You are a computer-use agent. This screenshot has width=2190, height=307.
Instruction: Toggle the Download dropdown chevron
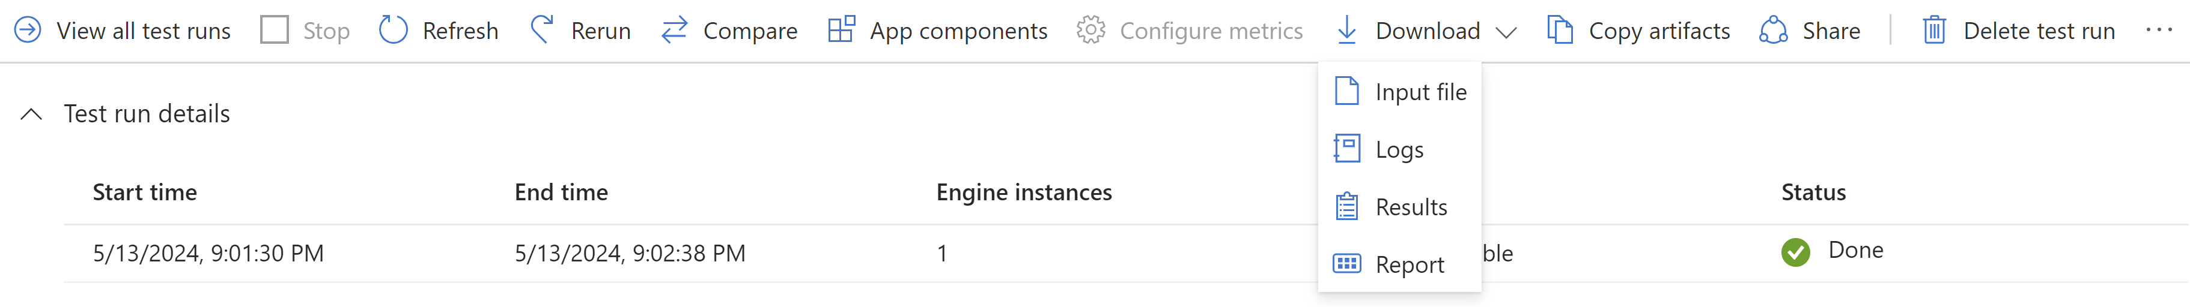point(1506,32)
